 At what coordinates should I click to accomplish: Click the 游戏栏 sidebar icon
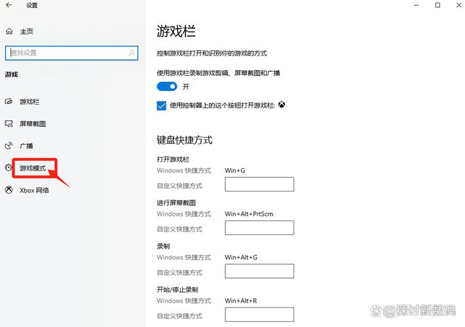click(x=9, y=101)
